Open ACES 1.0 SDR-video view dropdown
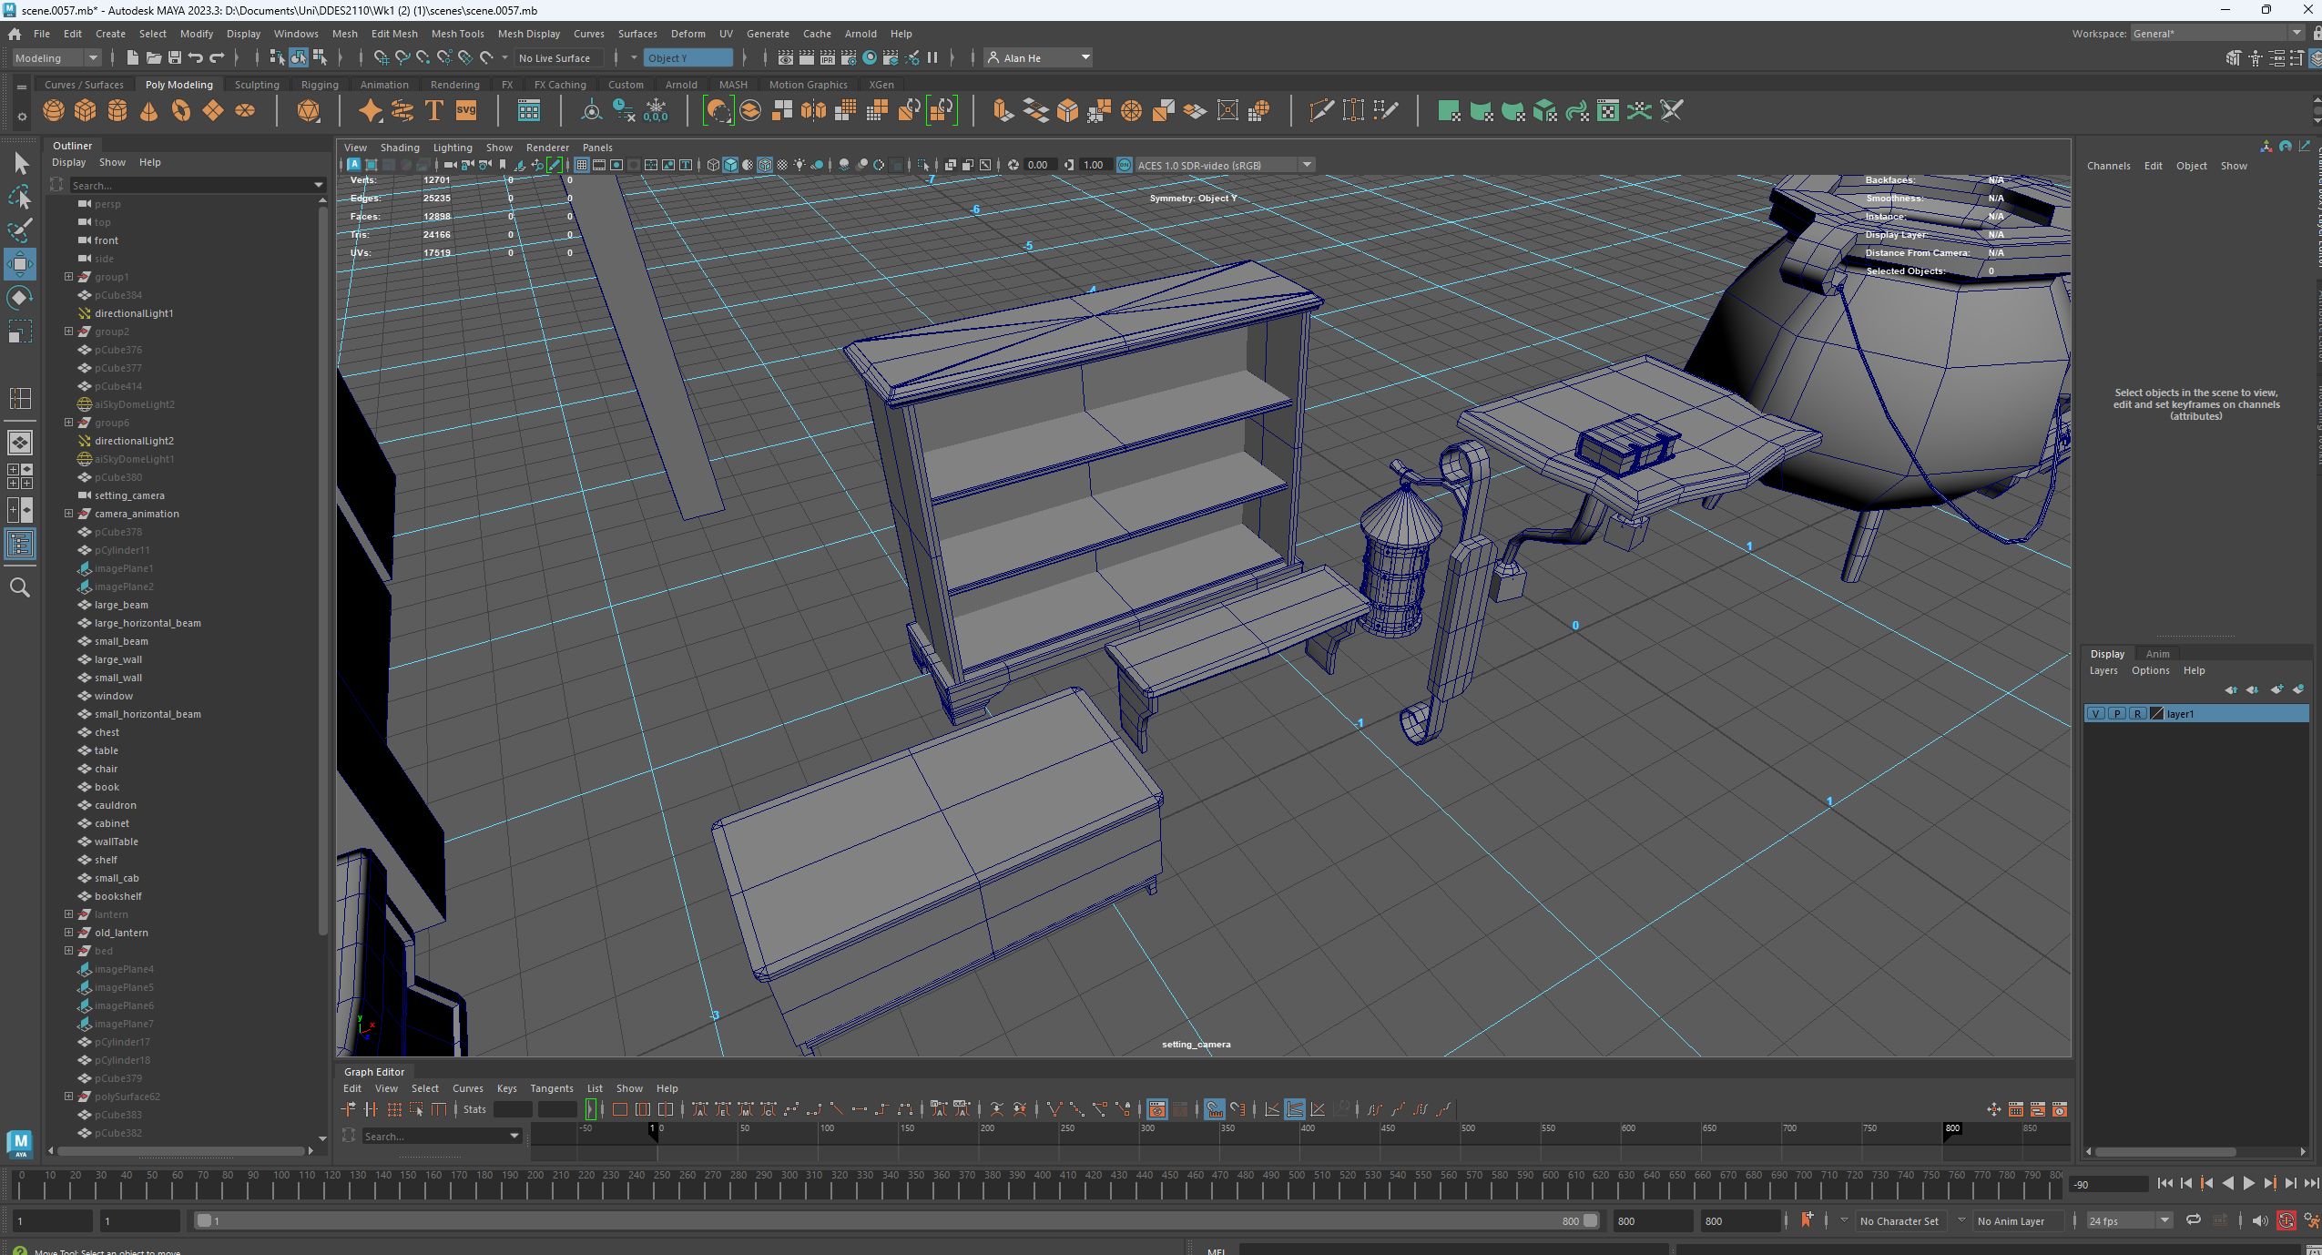The image size is (2322, 1255). 1307,165
